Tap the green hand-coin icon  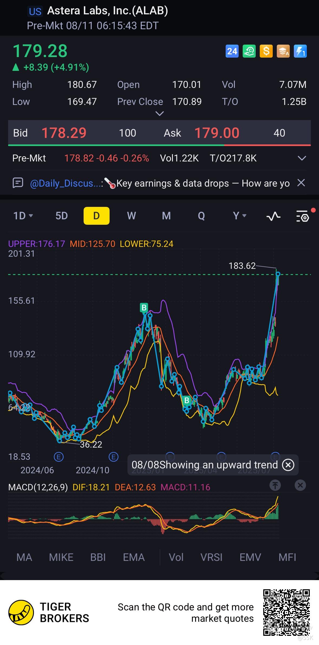pos(249,51)
